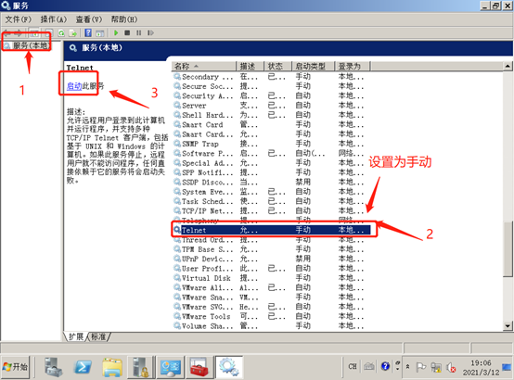The width and height of the screenshot is (514, 380).
Task: Click the Stop Service square icon
Action: point(127,32)
